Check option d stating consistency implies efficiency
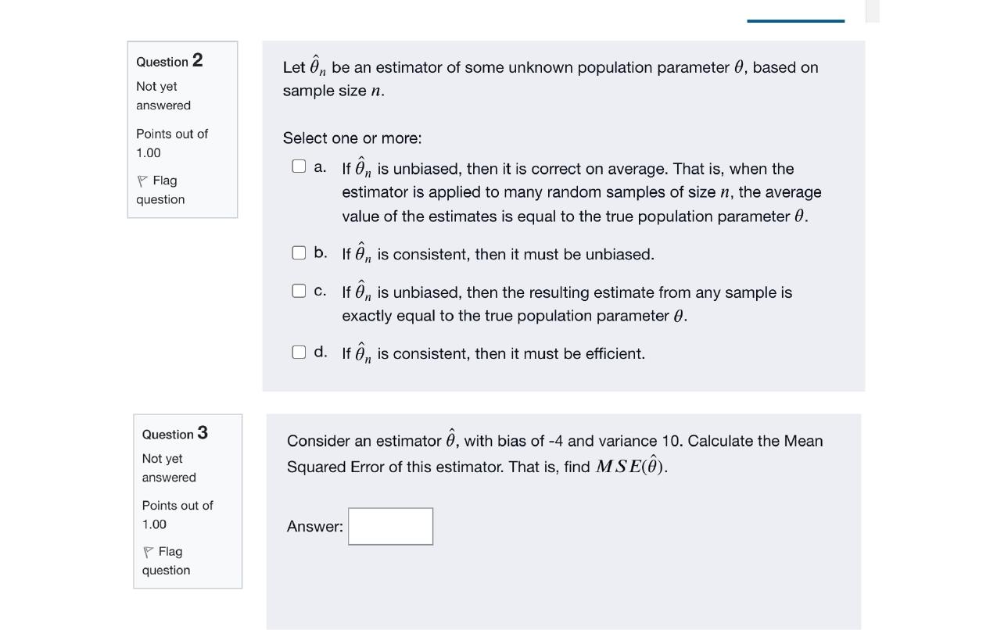The height and width of the screenshot is (630, 997). [x=299, y=352]
